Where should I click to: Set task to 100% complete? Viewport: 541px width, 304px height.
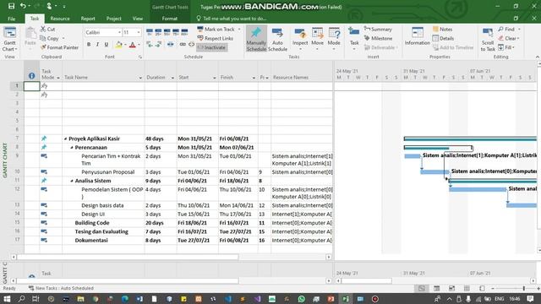pos(184,32)
